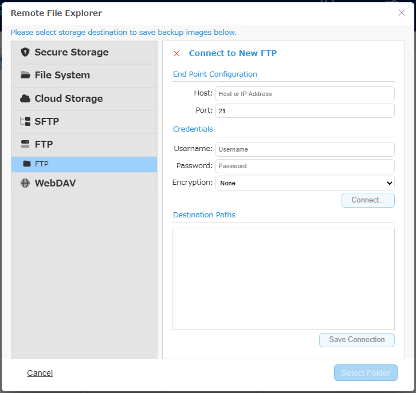Click the WebDAV globe icon
Screen dimensions: 416x393
click(25, 183)
